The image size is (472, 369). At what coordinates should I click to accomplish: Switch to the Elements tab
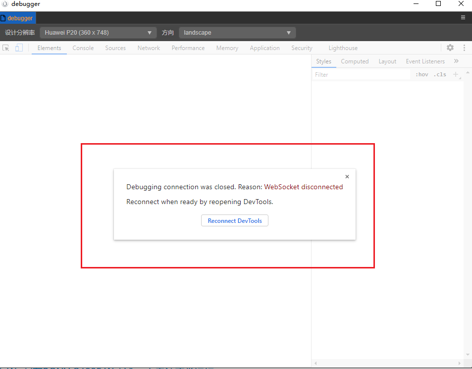pos(49,48)
